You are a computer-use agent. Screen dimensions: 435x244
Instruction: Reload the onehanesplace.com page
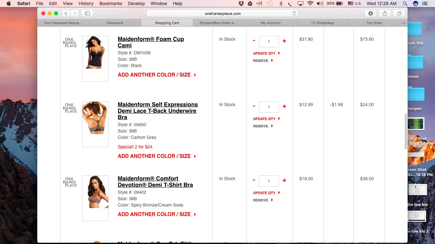294,13
